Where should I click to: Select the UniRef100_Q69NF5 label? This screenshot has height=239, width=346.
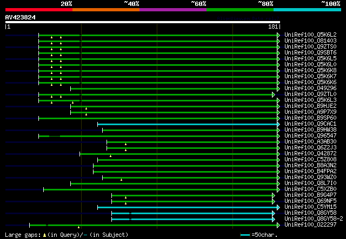tap(310, 201)
